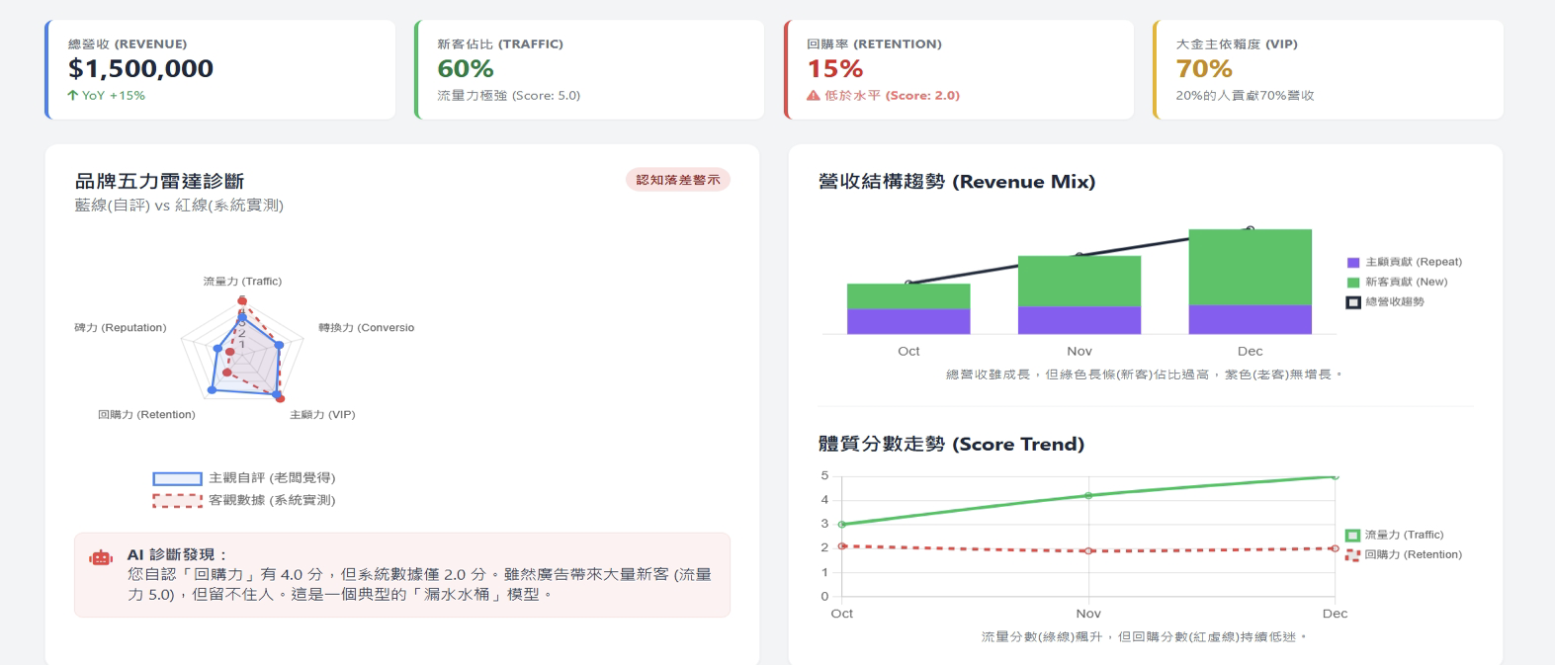Select the 60% value in the Traffic card
Viewport: 1555px width, 665px height.
[466, 69]
